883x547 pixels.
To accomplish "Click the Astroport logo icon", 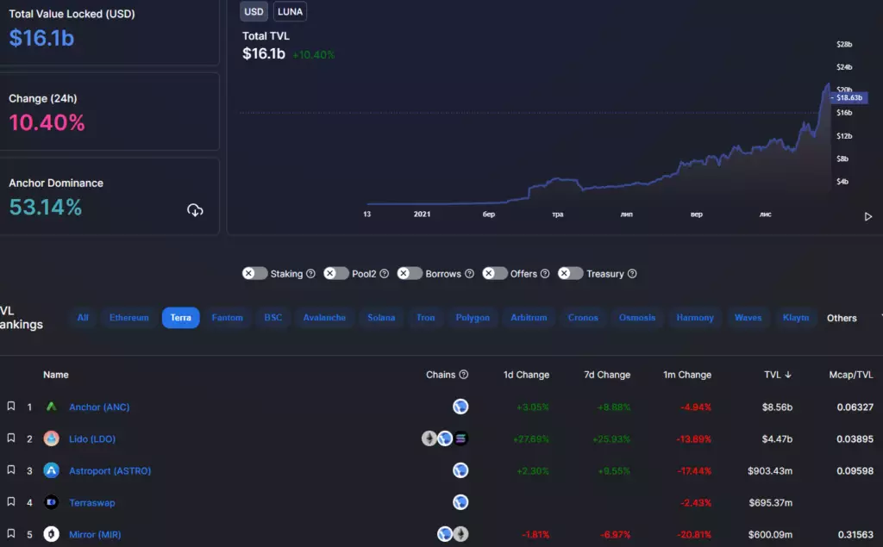I will [x=52, y=470].
